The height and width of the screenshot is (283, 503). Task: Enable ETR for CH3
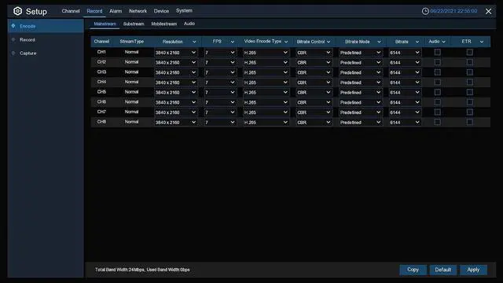click(470, 72)
